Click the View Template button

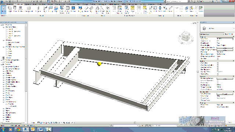point(225,94)
